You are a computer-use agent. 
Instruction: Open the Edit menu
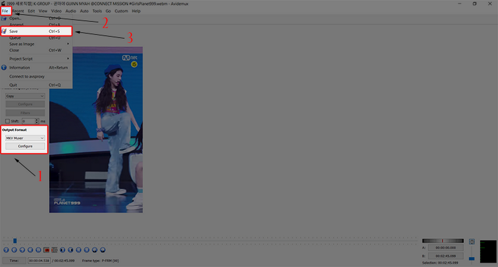[x=32, y=11]
